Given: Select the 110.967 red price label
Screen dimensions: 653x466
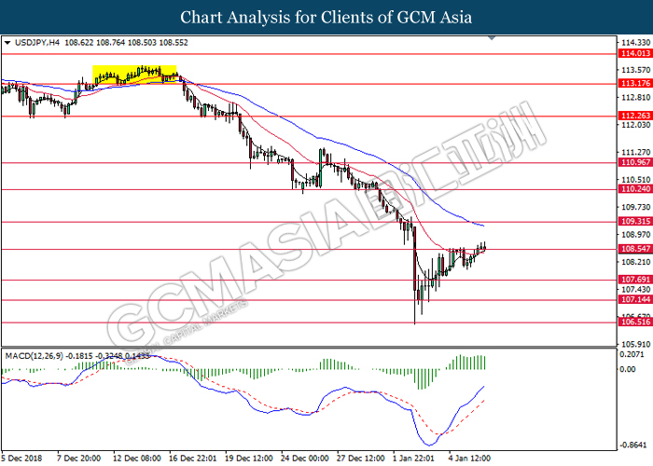Looking at the screenshot, I should coord(635,162).
